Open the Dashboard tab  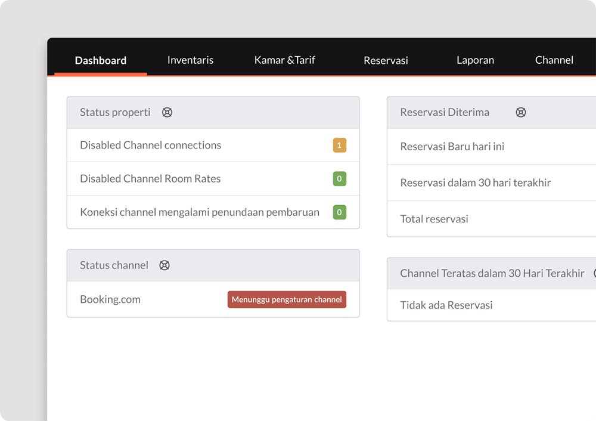(101, 60)
